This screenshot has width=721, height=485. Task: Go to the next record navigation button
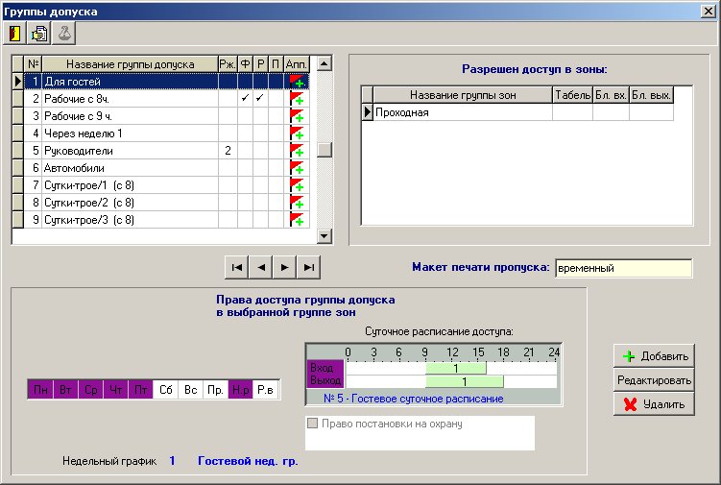[x=284, y=267]
